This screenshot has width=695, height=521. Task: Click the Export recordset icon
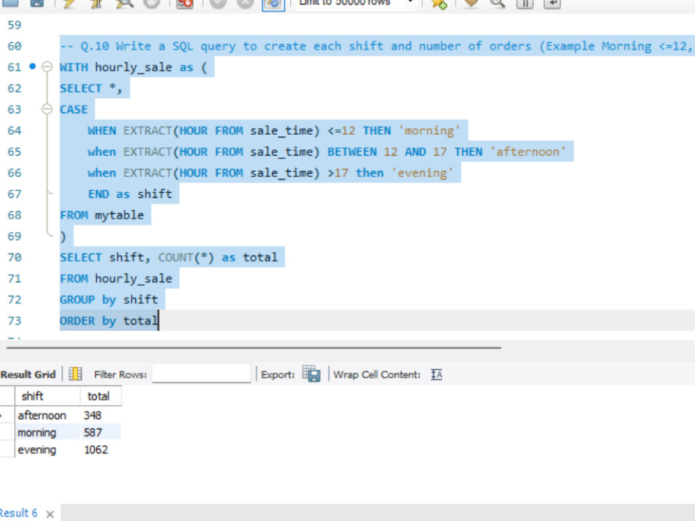[311, 374]
